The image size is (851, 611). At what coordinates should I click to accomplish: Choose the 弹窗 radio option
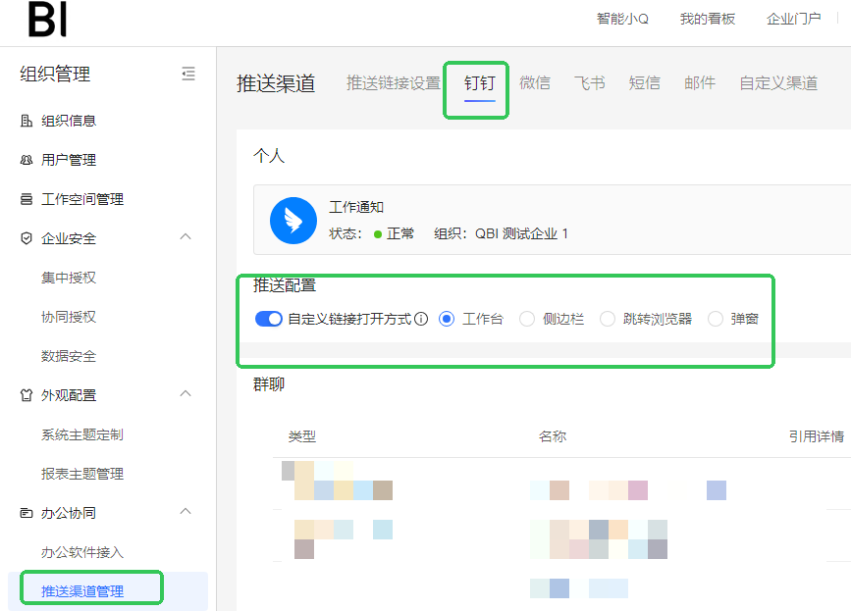coord(716,319)
